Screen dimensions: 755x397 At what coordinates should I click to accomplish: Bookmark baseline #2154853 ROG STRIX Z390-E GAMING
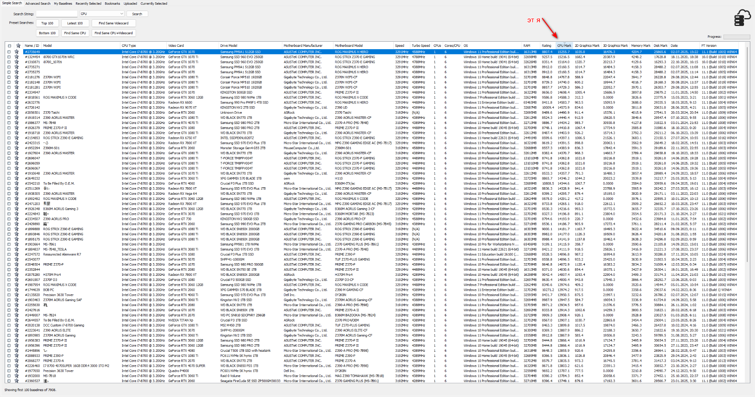pos(17,138)
